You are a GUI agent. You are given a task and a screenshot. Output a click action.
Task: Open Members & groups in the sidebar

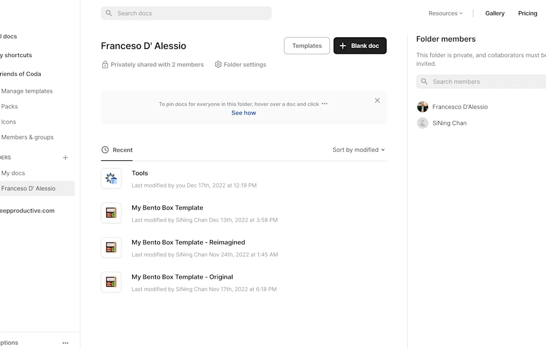point(27,137)
